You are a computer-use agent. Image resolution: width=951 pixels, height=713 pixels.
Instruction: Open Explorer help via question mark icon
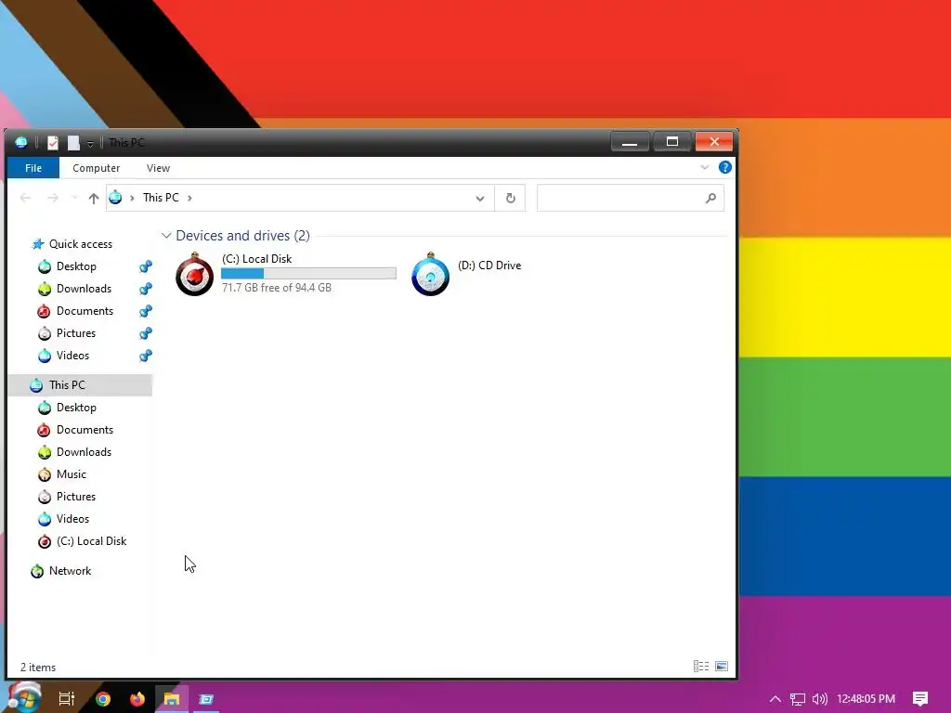coord(724,167)
